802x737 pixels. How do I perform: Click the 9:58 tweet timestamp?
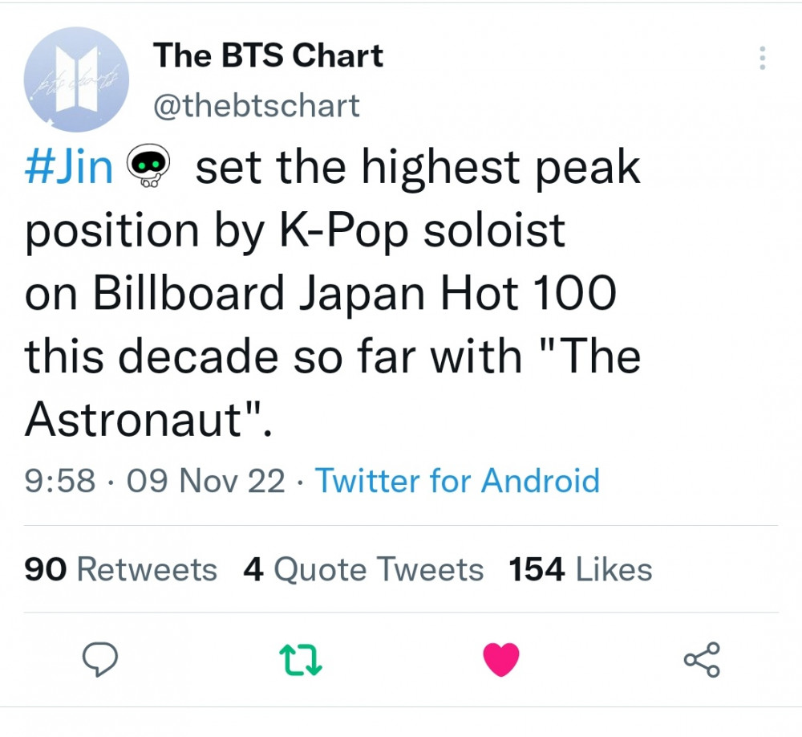[x=60, y=481]
